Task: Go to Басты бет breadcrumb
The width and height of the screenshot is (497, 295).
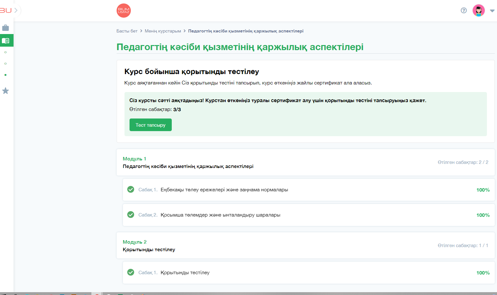Action: pos(127,31)
